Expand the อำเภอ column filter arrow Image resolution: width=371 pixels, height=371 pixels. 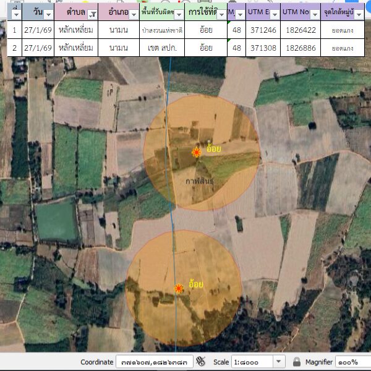133,14
